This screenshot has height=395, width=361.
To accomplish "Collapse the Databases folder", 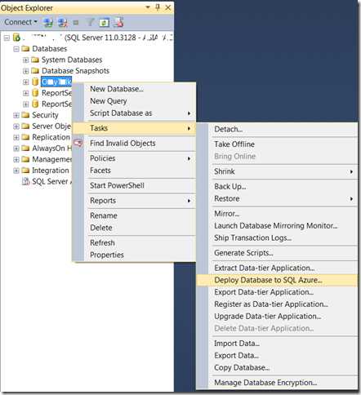I will coord(16,49).
